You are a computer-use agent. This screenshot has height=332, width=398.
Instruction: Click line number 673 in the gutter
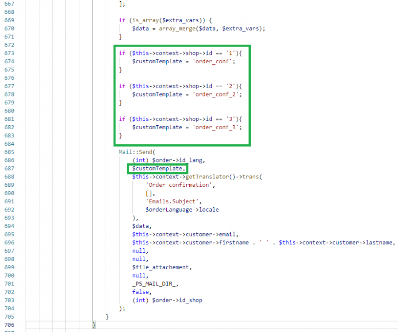click(9, 53)
